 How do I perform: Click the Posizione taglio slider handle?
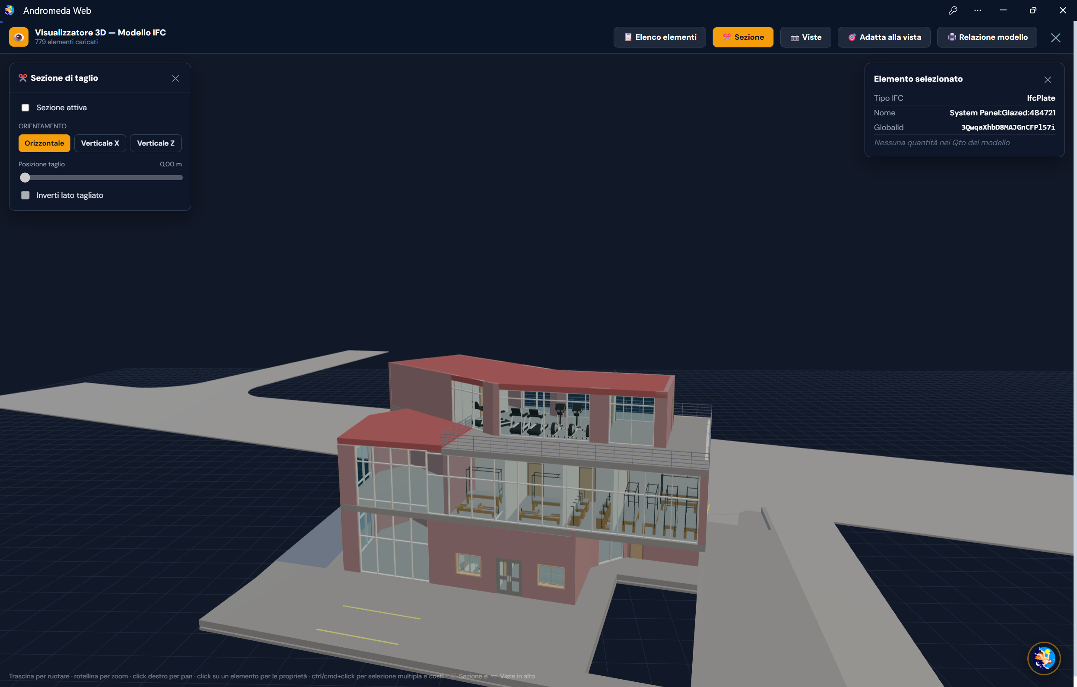(25, 178)
